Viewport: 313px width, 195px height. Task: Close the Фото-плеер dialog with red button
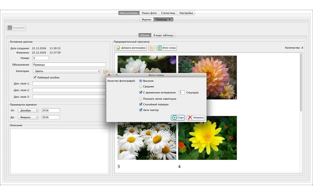click(x=109, y=75)
